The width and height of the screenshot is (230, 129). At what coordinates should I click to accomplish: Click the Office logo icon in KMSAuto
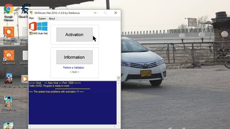click(33, 26)
